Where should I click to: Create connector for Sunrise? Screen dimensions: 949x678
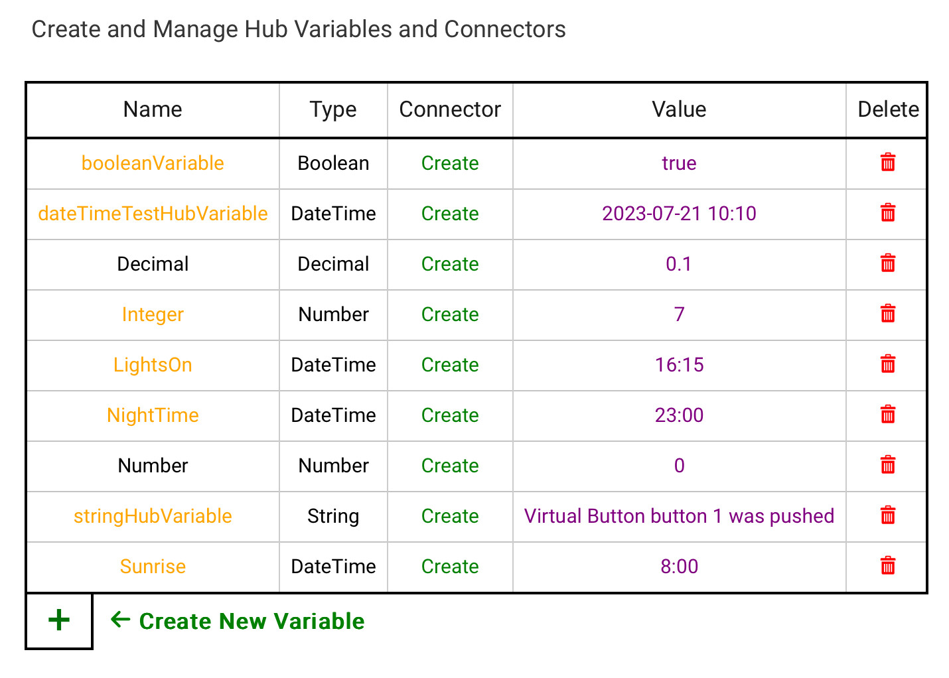[450, 567]
